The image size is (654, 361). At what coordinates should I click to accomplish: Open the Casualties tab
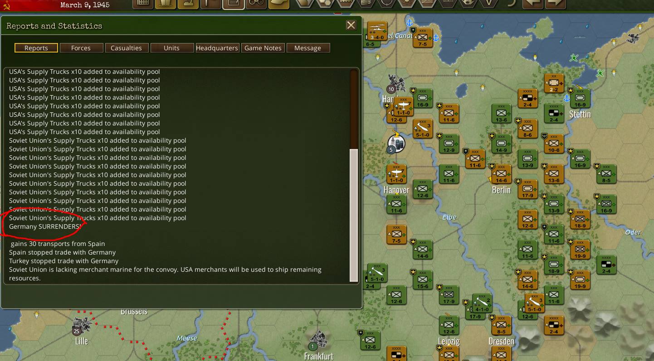coord(126,48)
